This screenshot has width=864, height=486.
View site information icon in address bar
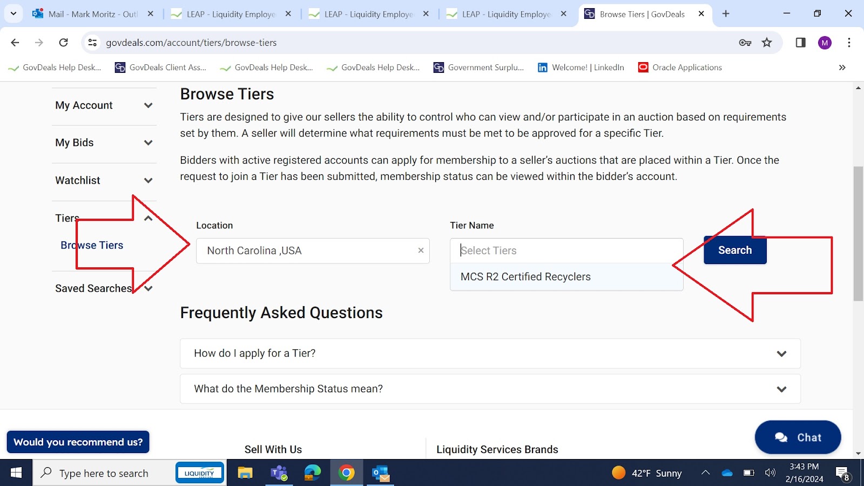pos(92,43)
